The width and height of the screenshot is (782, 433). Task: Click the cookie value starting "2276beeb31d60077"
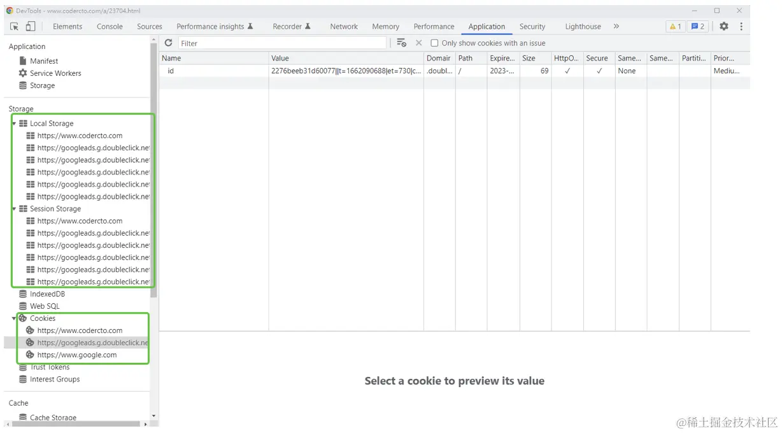click(x=346, y=71)
